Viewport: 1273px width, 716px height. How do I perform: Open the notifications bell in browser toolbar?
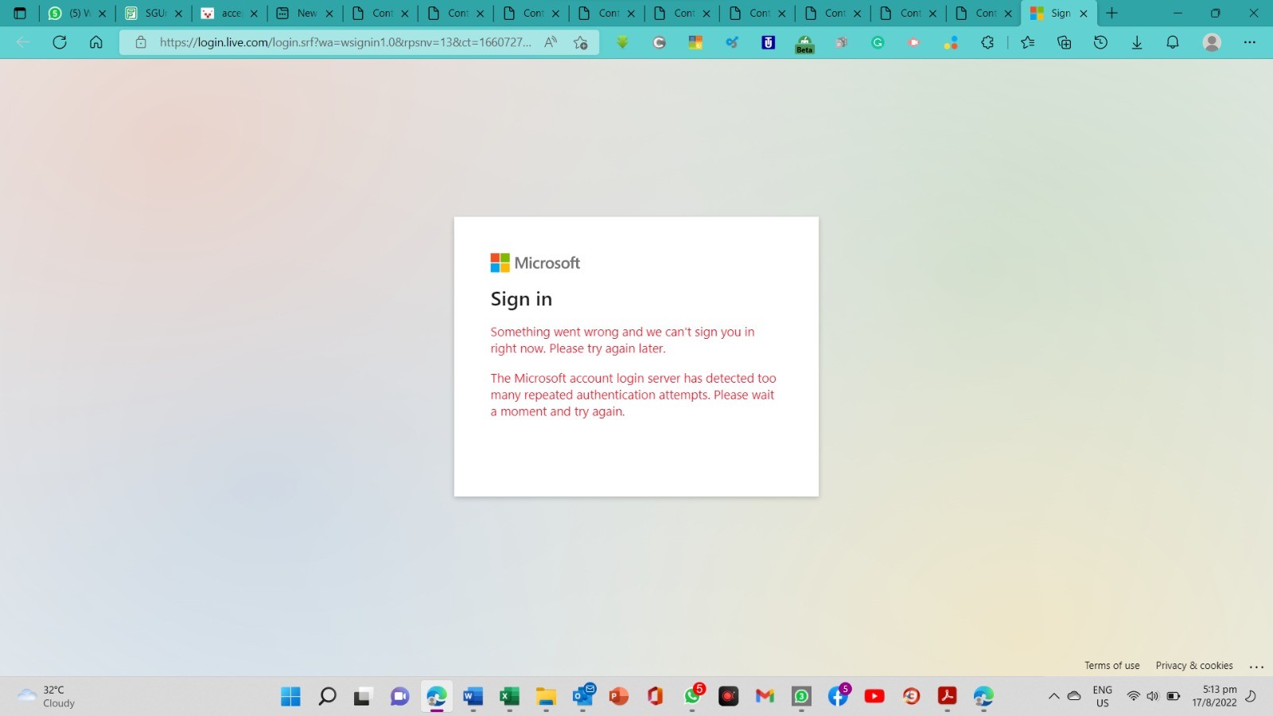coord(1173,42)
